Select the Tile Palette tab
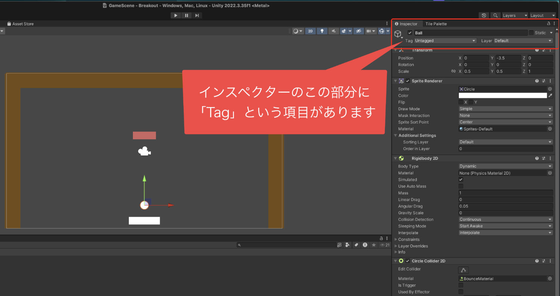Viewport: 560px width, 296px height. pyautogui.click(x=436, y=24)
